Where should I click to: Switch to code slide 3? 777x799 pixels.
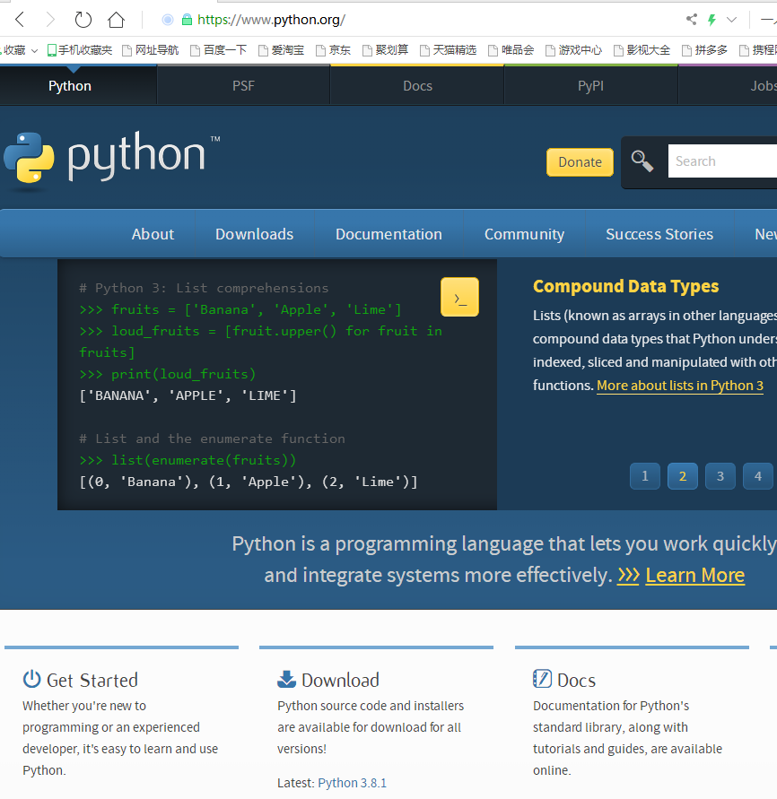click(x=720, y=476)
